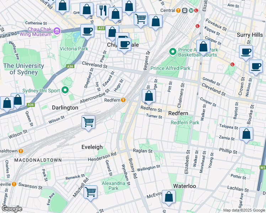
Task: Click the shopping bag marker right of the restaurant marker
Action: [115, 15]
